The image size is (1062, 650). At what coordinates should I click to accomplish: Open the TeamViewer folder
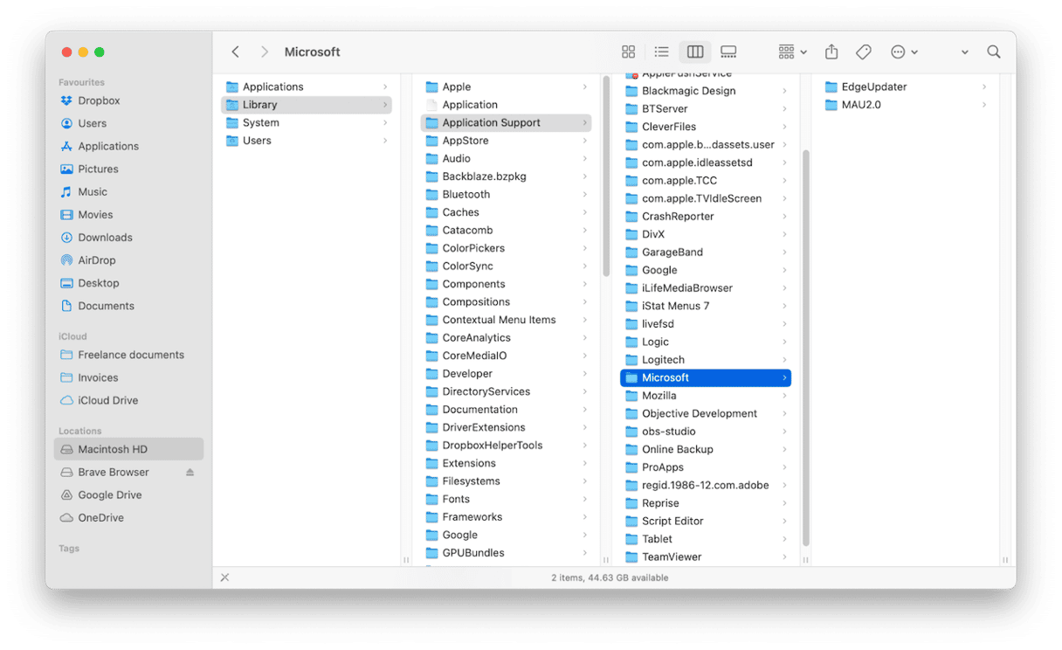click(x=706, y=557)
